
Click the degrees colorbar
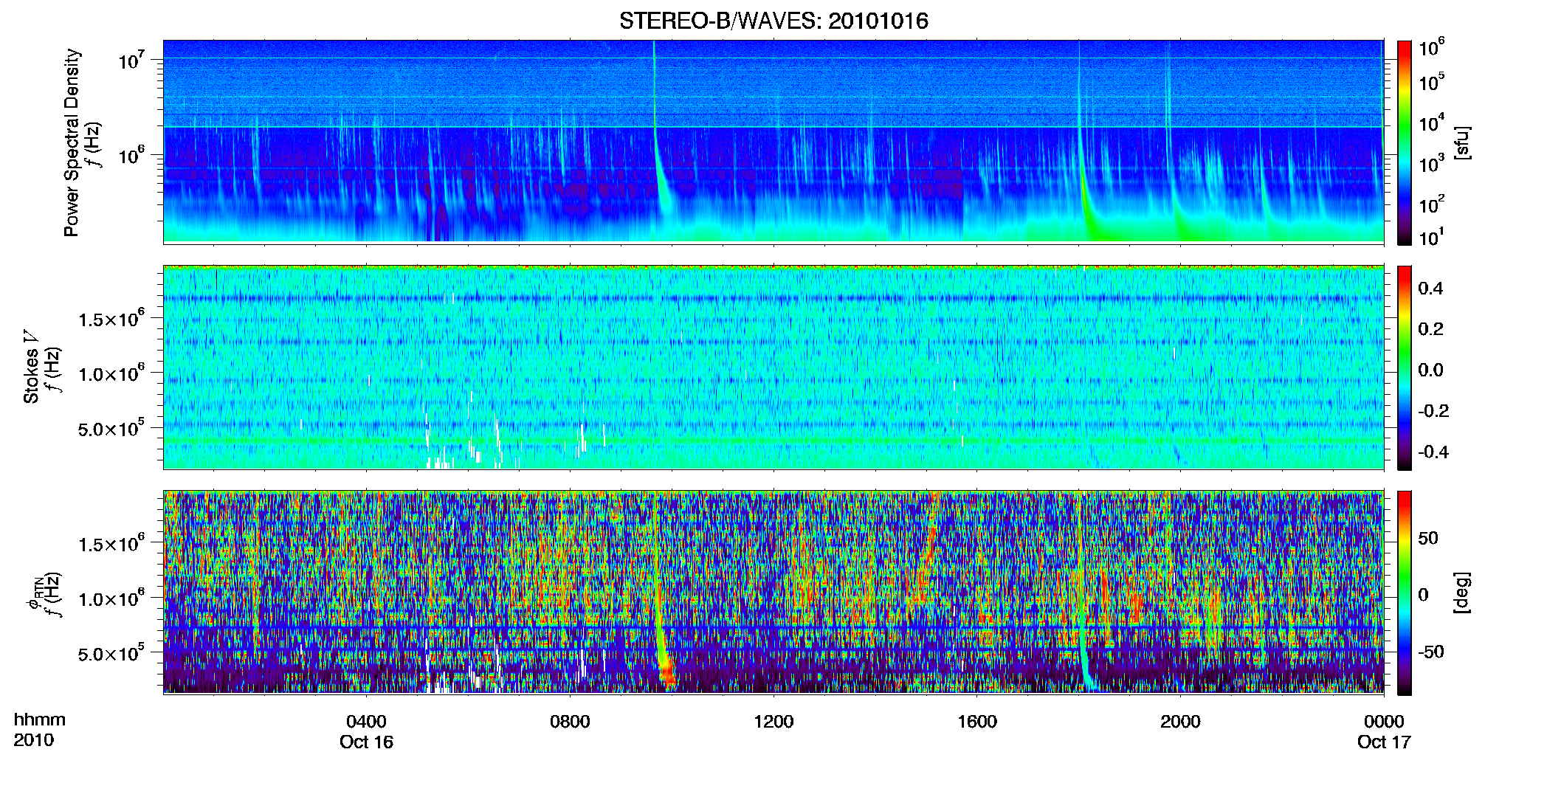(1405, 593)
